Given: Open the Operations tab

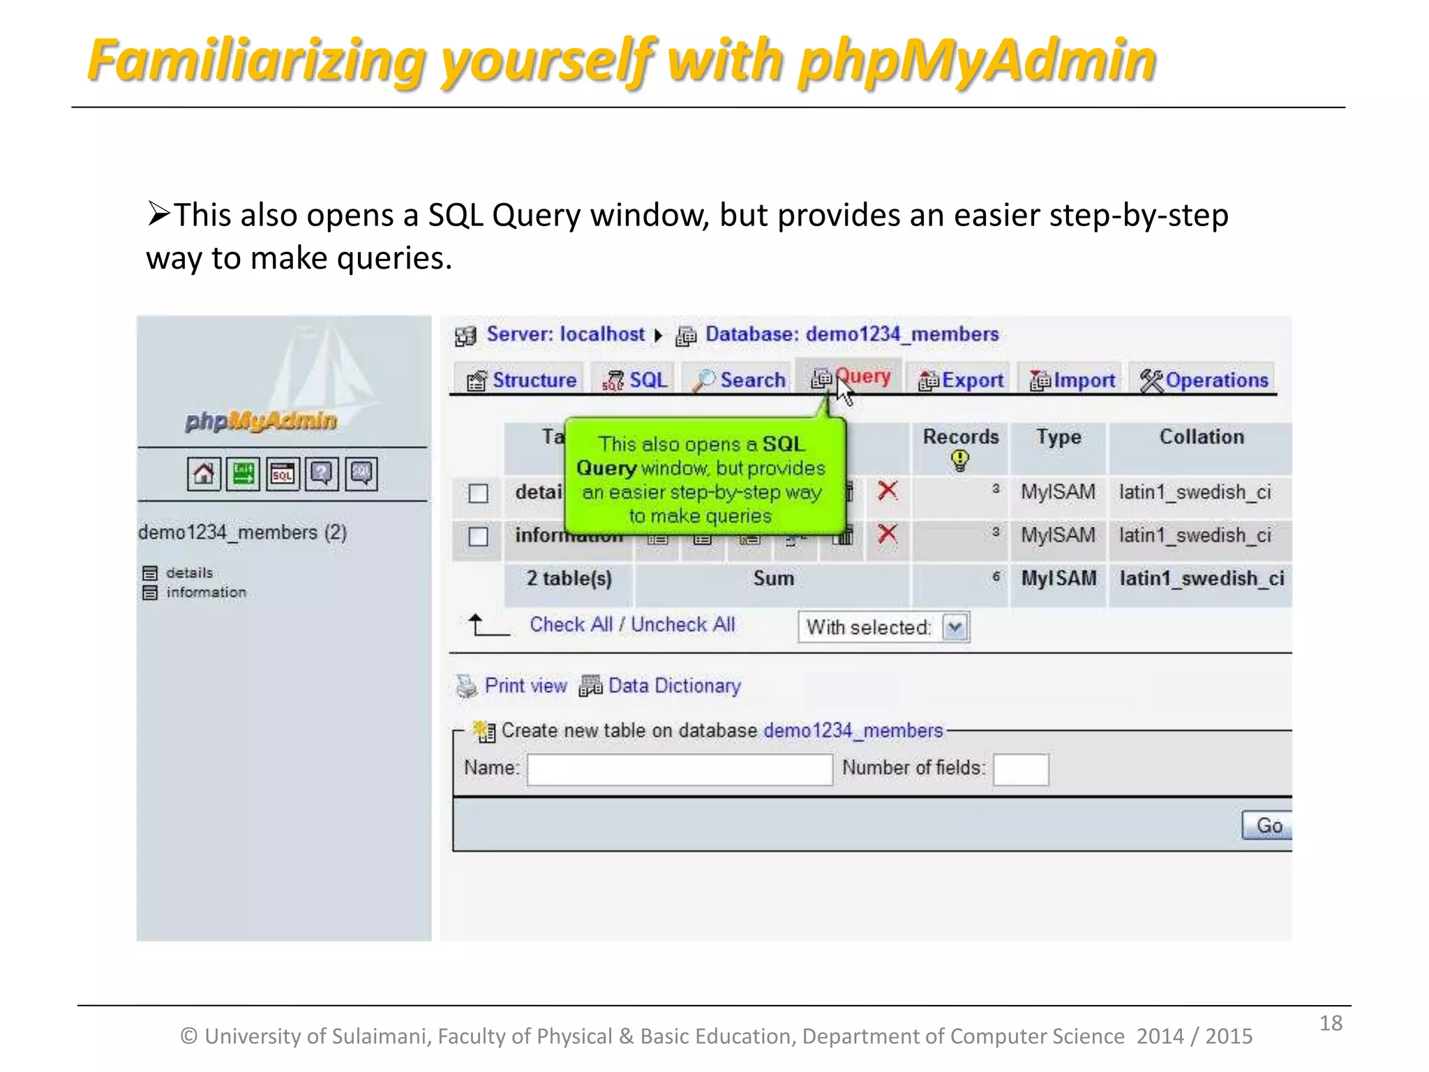Looking at the screenshot, I should click(x=1204, y=380).
